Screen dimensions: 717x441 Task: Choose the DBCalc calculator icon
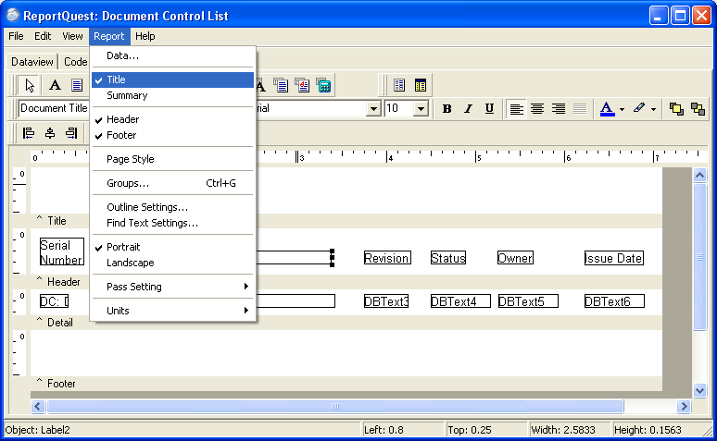pos(323,85)
